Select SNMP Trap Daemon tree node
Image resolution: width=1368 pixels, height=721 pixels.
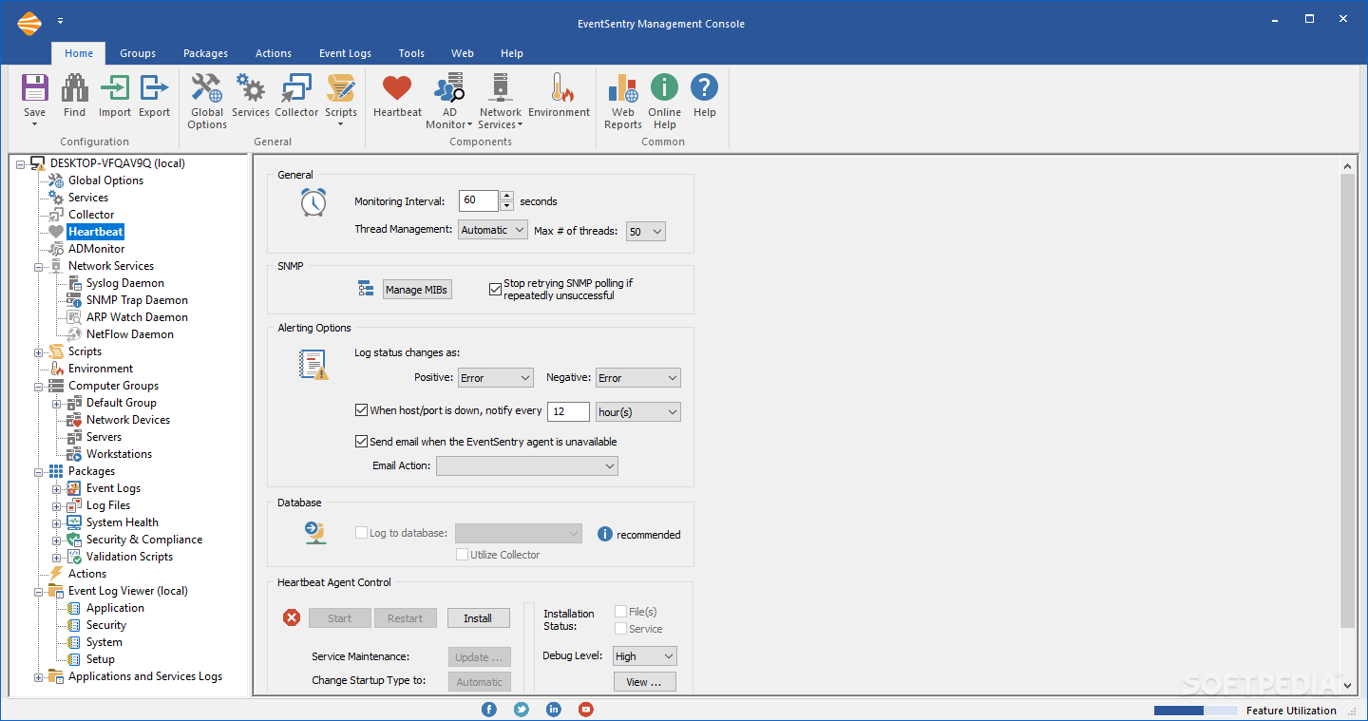137,300
